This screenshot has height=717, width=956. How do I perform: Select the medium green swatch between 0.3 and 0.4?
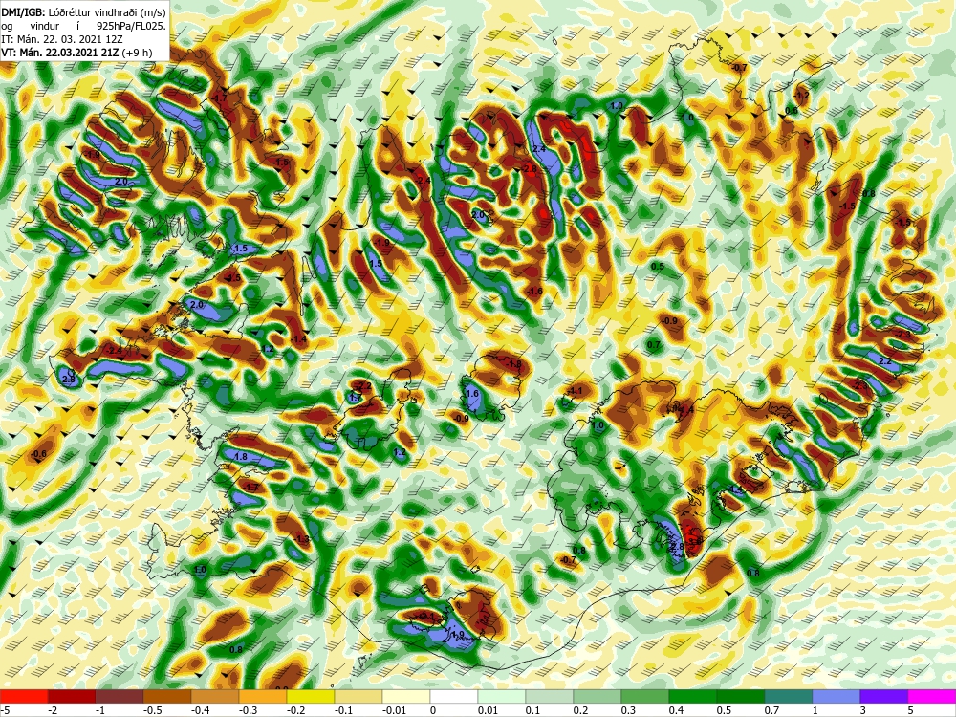pyautogui.click(x=645, y=696)
